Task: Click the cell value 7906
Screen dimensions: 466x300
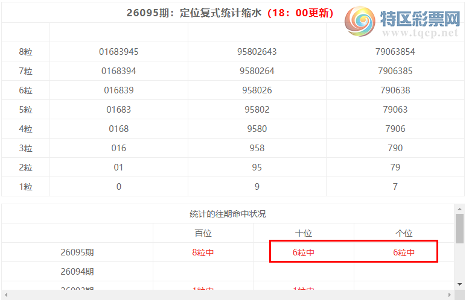Action: tap(395, 129)
